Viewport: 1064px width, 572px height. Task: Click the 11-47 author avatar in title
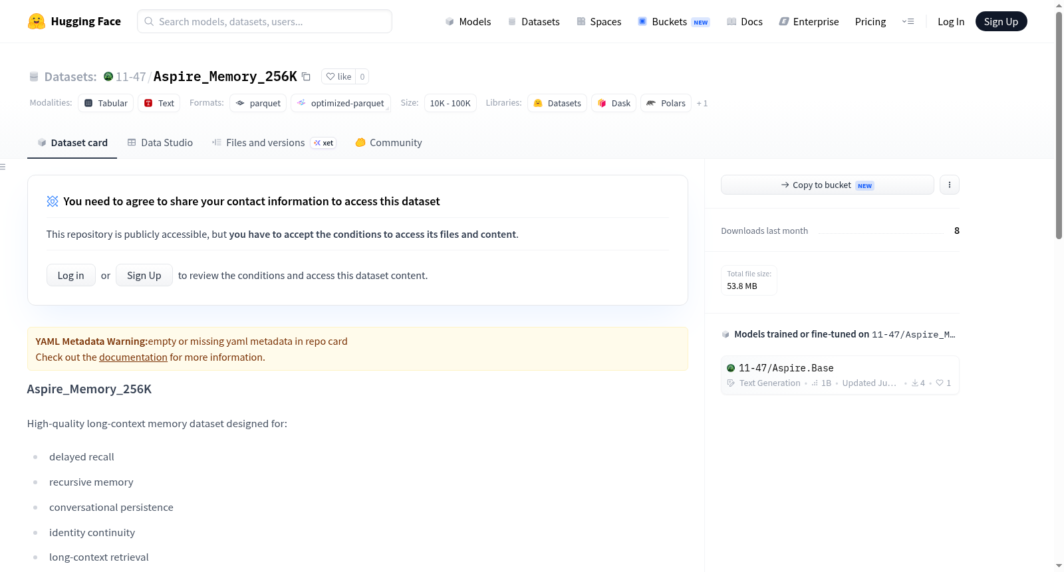[x=108, y=76]
